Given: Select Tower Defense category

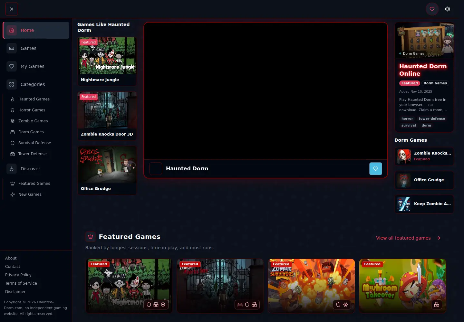Looking at the screenshot, I should point(38,154).
